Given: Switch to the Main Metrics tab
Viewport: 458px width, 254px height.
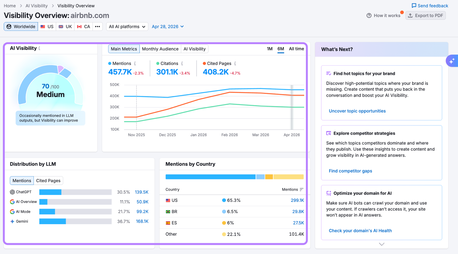Looking at the screenshot, I should tap(124, 49).
